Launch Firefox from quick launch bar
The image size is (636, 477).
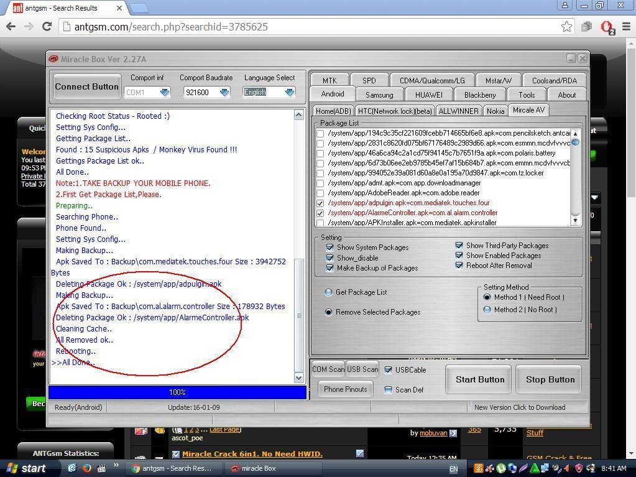[x=87, y=468]
